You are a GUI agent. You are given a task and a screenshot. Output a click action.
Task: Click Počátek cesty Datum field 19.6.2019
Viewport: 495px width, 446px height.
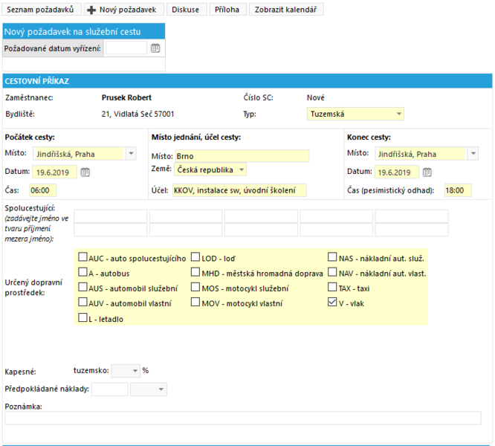coord(54,172)
